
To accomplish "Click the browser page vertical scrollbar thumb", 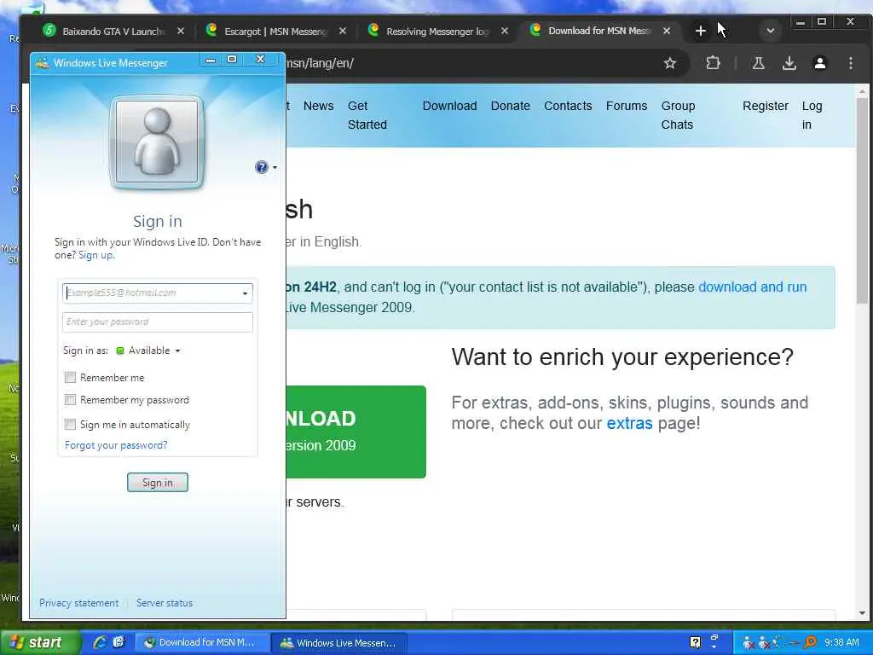I will click(x=862, y=200).
